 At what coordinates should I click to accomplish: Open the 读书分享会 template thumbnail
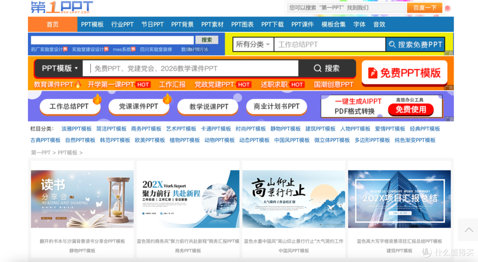coord(82,199)
